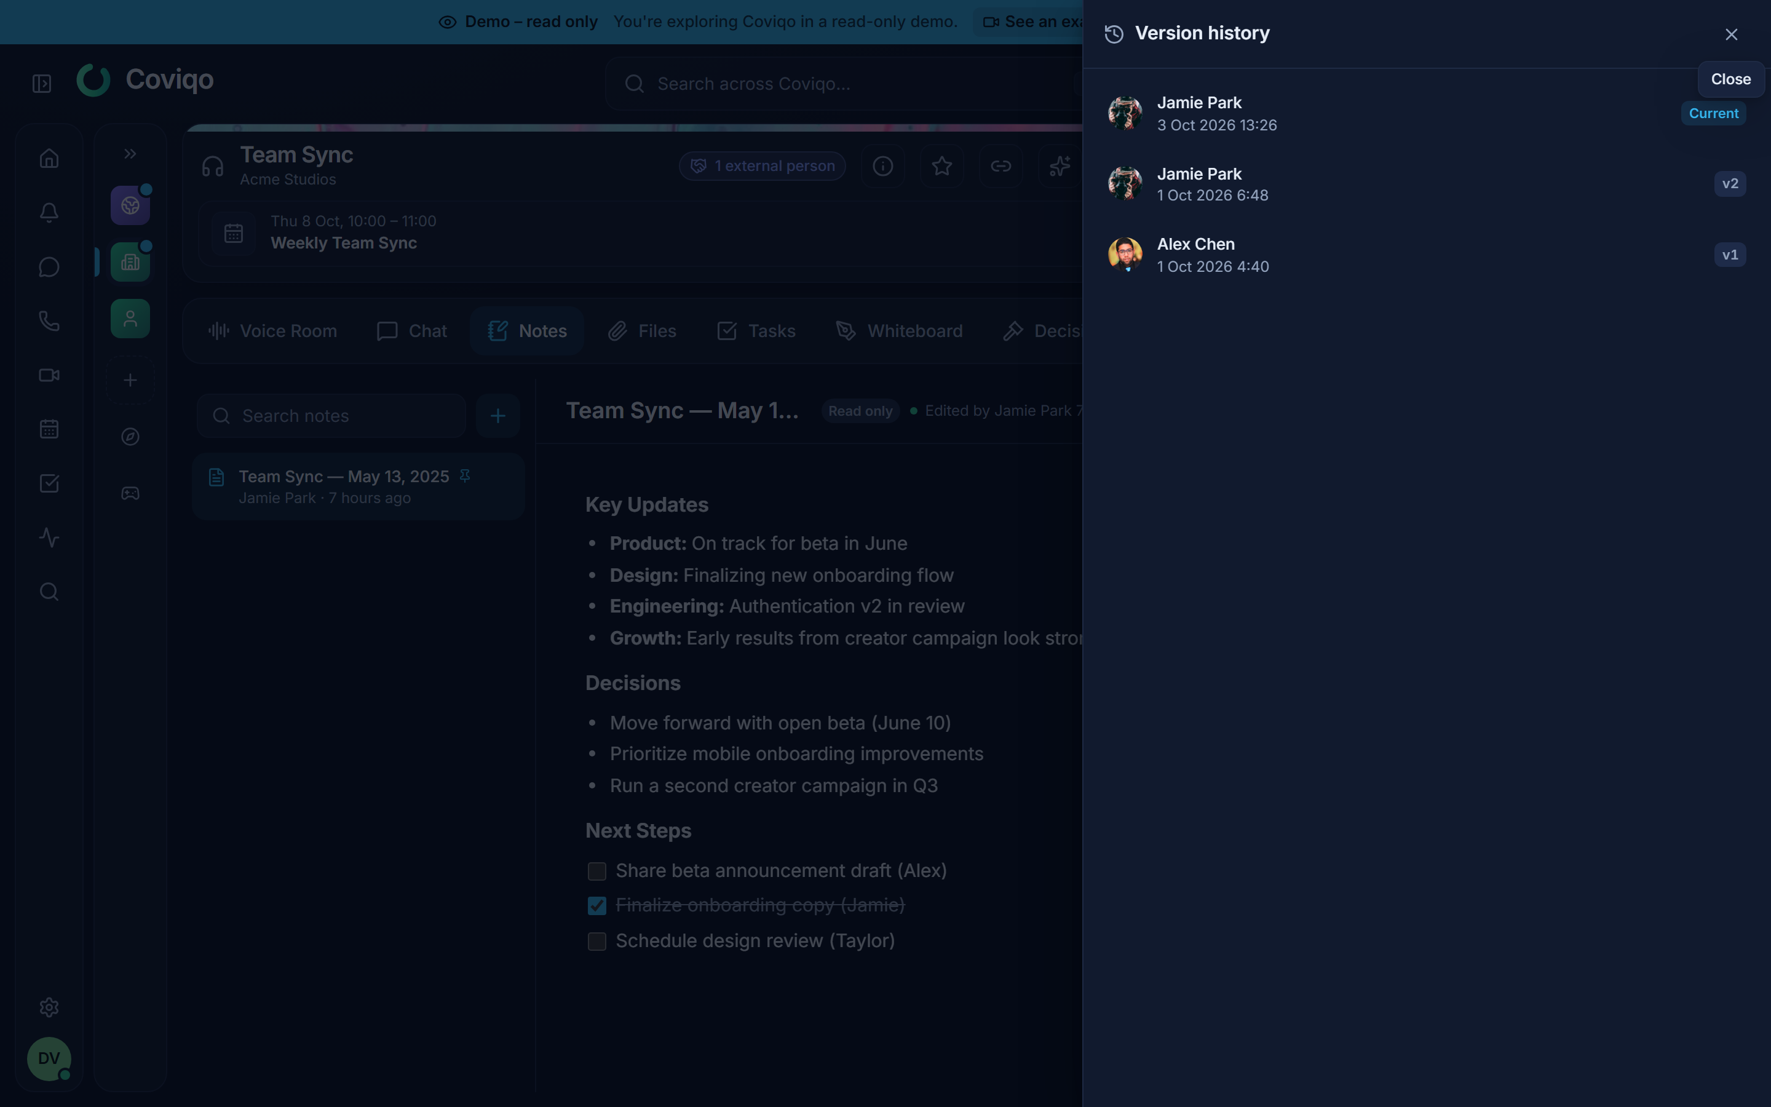The height and width of the screenshot is (1107, 1771).
Task: Check Share beta announcement draft checkbox
Action: (597, 871)
